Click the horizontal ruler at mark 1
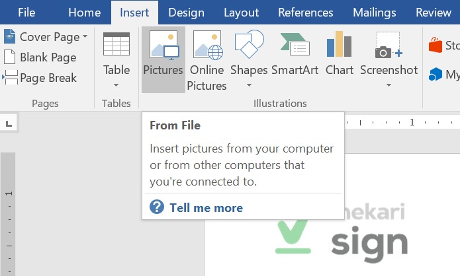Screen dimensions: 460x276 click(412, 122)
